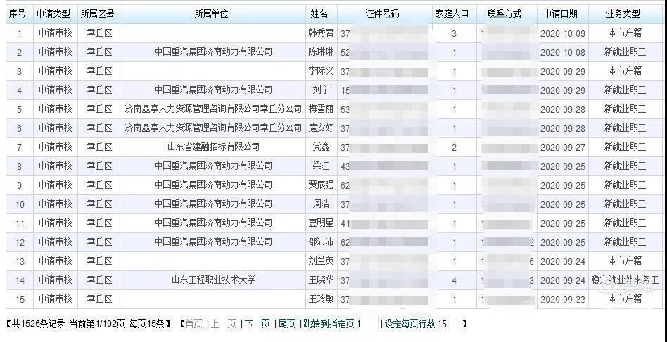Click the 家庭人口 column header
Screen dimensions: 667x342
(453, 13)
